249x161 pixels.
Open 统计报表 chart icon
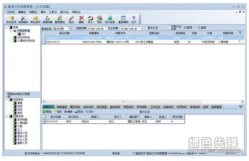tap(110, 20)
